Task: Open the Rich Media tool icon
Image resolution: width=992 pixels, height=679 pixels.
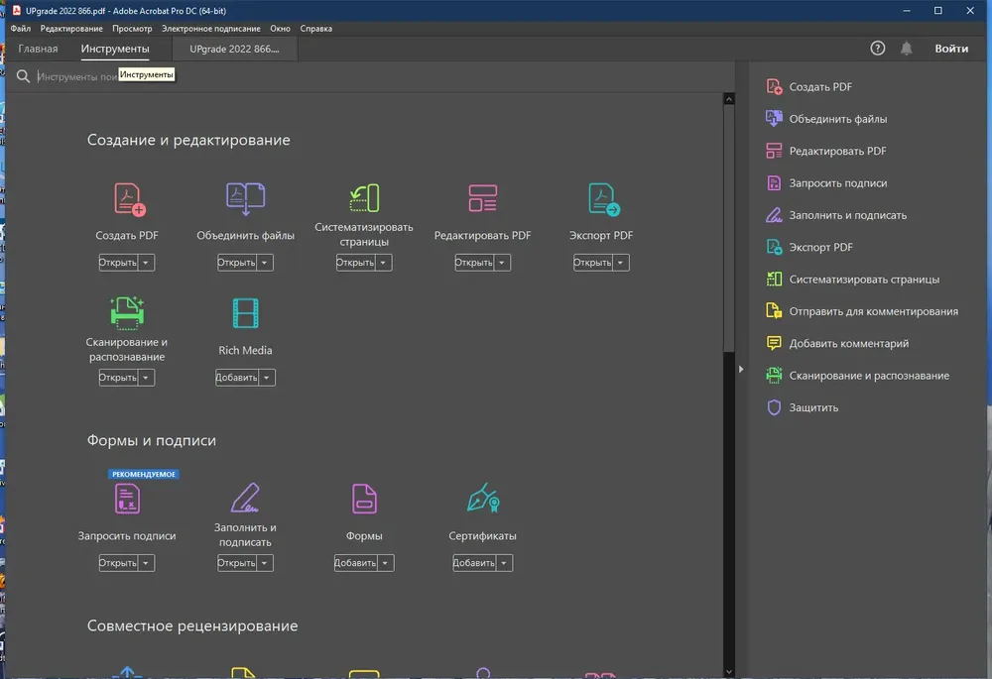Action: point(245,313)
